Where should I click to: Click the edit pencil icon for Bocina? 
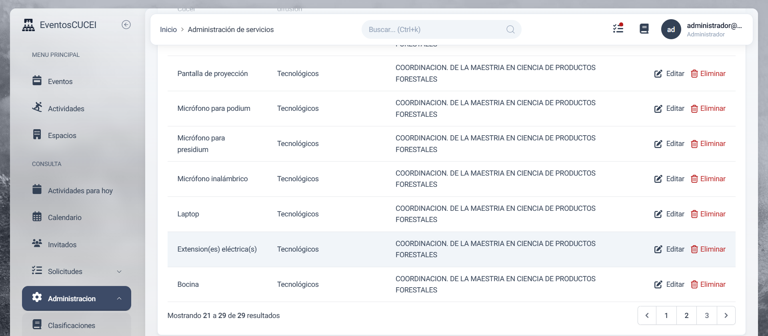coord(658,285)
